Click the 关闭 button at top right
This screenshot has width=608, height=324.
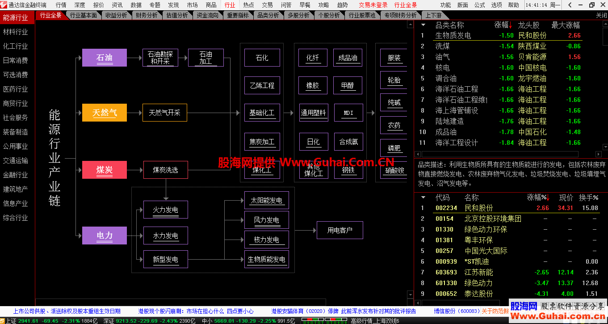click(601, 15)
